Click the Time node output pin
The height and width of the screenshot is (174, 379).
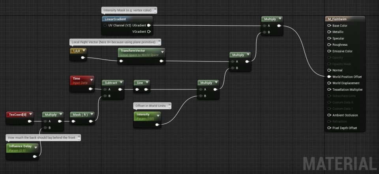tap(91, 89)
